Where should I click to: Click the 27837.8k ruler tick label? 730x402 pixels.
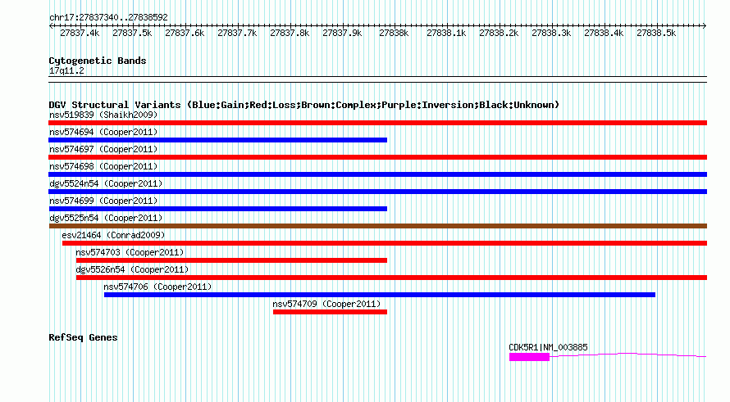point(290,33)
